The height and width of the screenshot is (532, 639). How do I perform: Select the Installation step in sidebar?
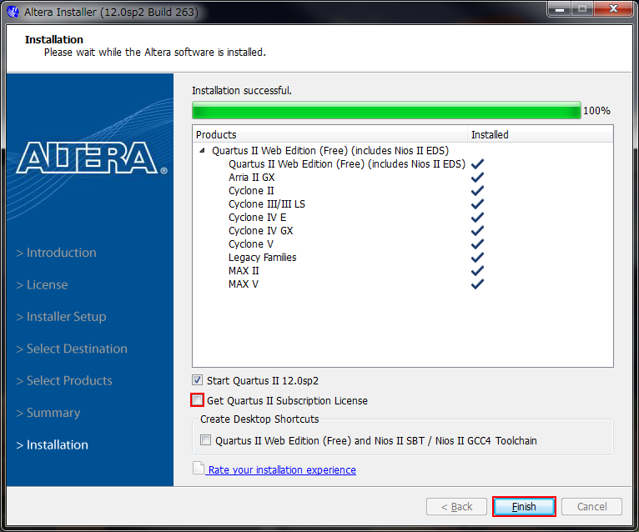(53, 444)
